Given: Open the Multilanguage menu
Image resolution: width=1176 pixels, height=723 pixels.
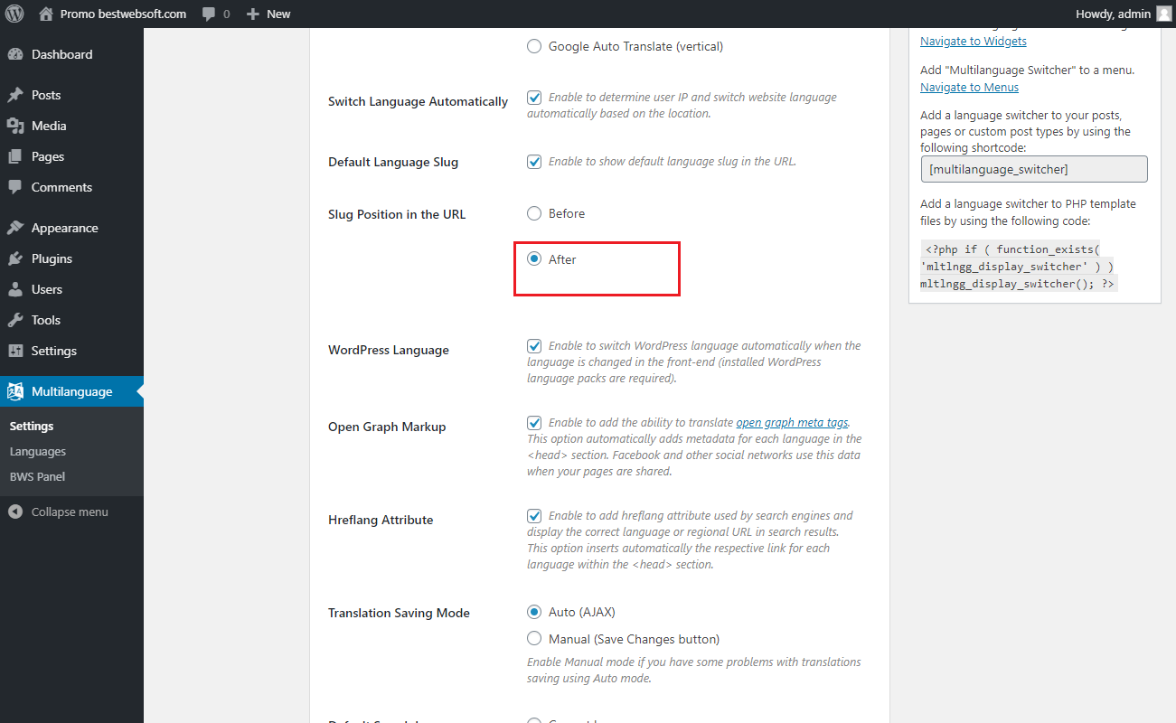Looking at the screenshot, I should [71, 391].
